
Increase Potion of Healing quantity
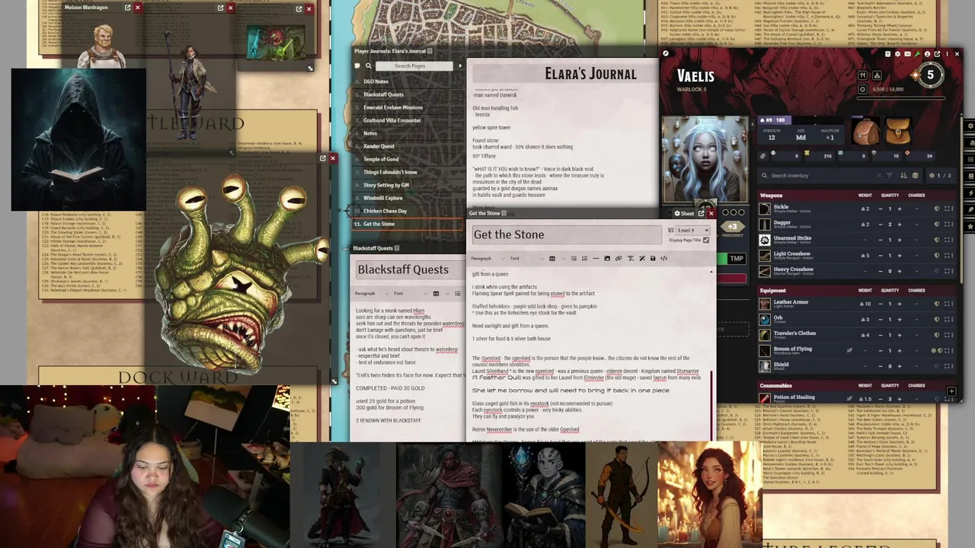[900, 399]
